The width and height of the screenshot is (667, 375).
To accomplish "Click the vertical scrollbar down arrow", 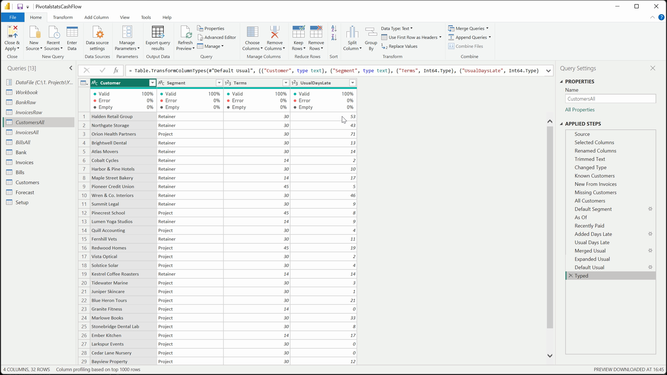I will (x=550, y=356).
